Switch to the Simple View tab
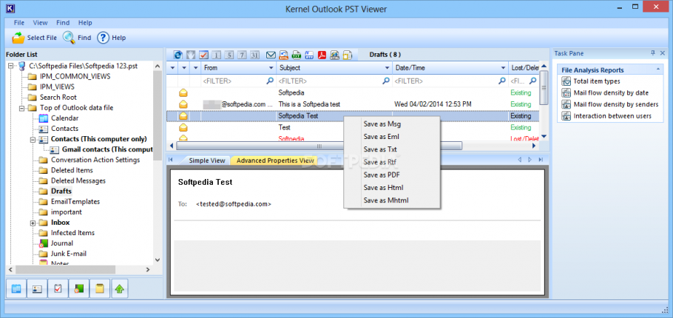This screenshot has width=673, height=318. pos(207,160)
